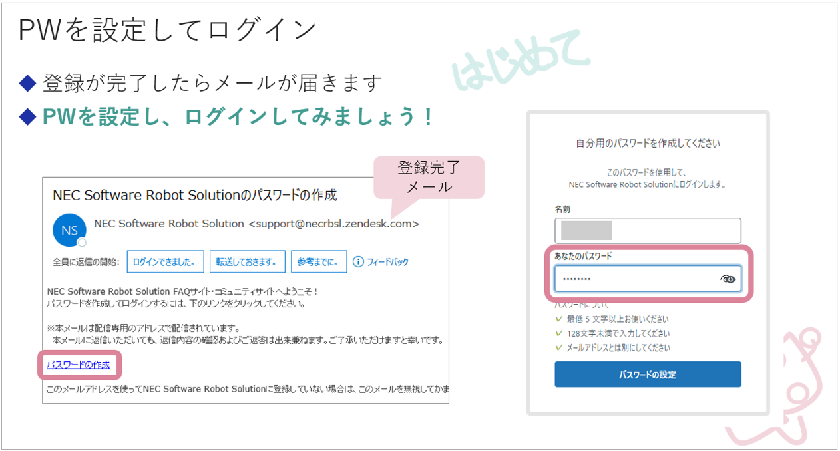
Task: Click the あなたのパスワード input field
Action: point(648,279)
